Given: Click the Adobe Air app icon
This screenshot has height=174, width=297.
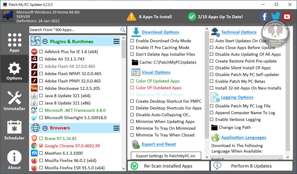Looking at the screenshot, I should point(34,59).
